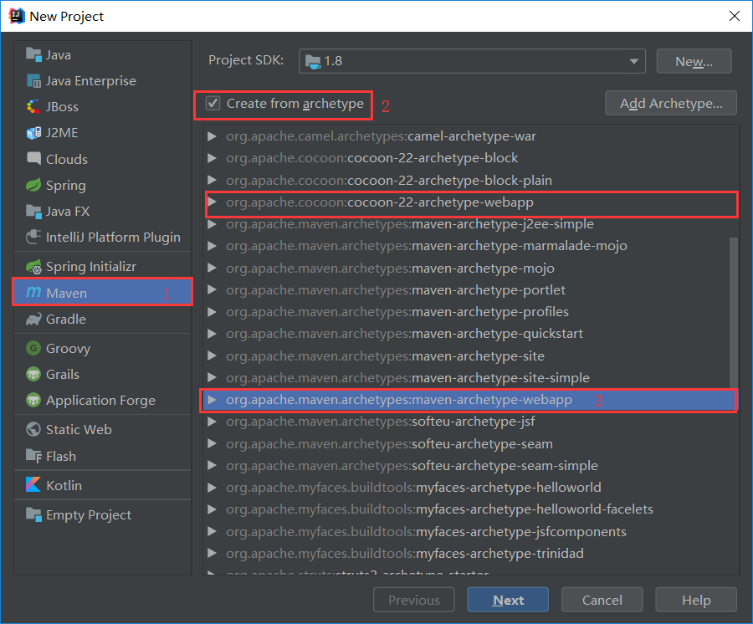Click the Spring leaf icon
Image resolution: width=753 pixels, height=624 pixels.
pyautogui.click(x=33, y=185)
